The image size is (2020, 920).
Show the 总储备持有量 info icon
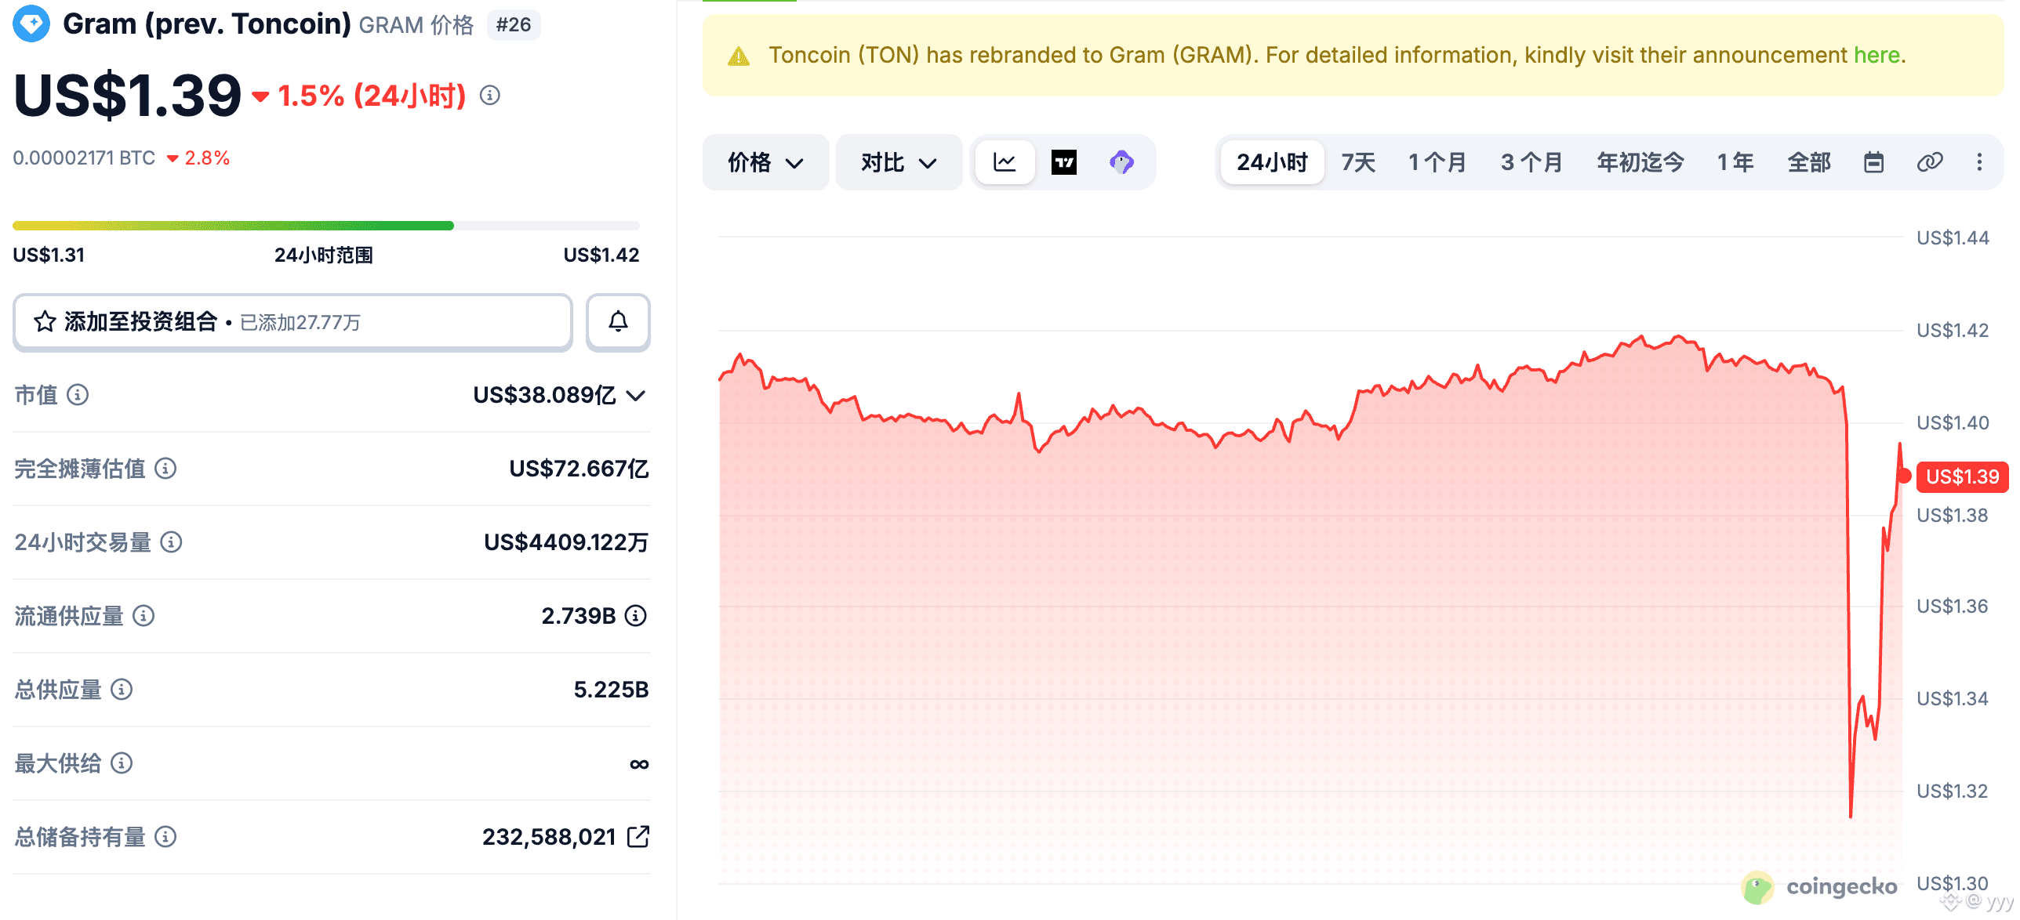coord(165,836)
